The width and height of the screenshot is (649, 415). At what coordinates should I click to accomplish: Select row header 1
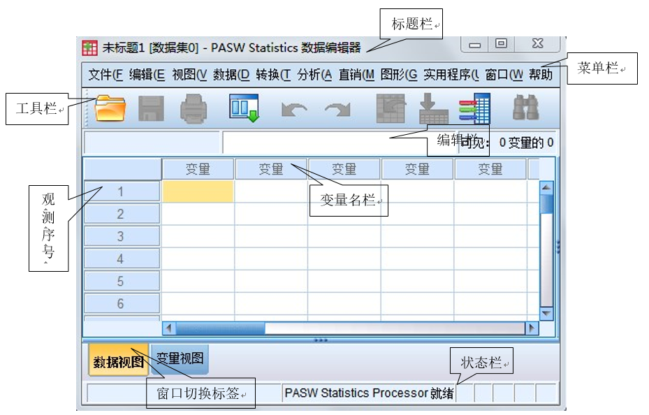122,191
